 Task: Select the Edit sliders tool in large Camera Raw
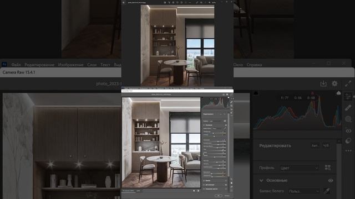click(348, 96)
